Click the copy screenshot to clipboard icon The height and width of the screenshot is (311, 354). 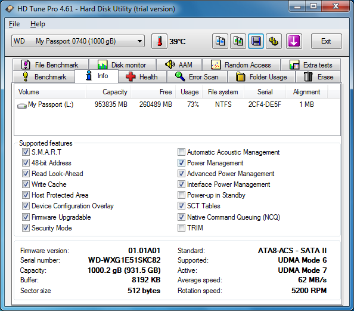pos(238,41)
